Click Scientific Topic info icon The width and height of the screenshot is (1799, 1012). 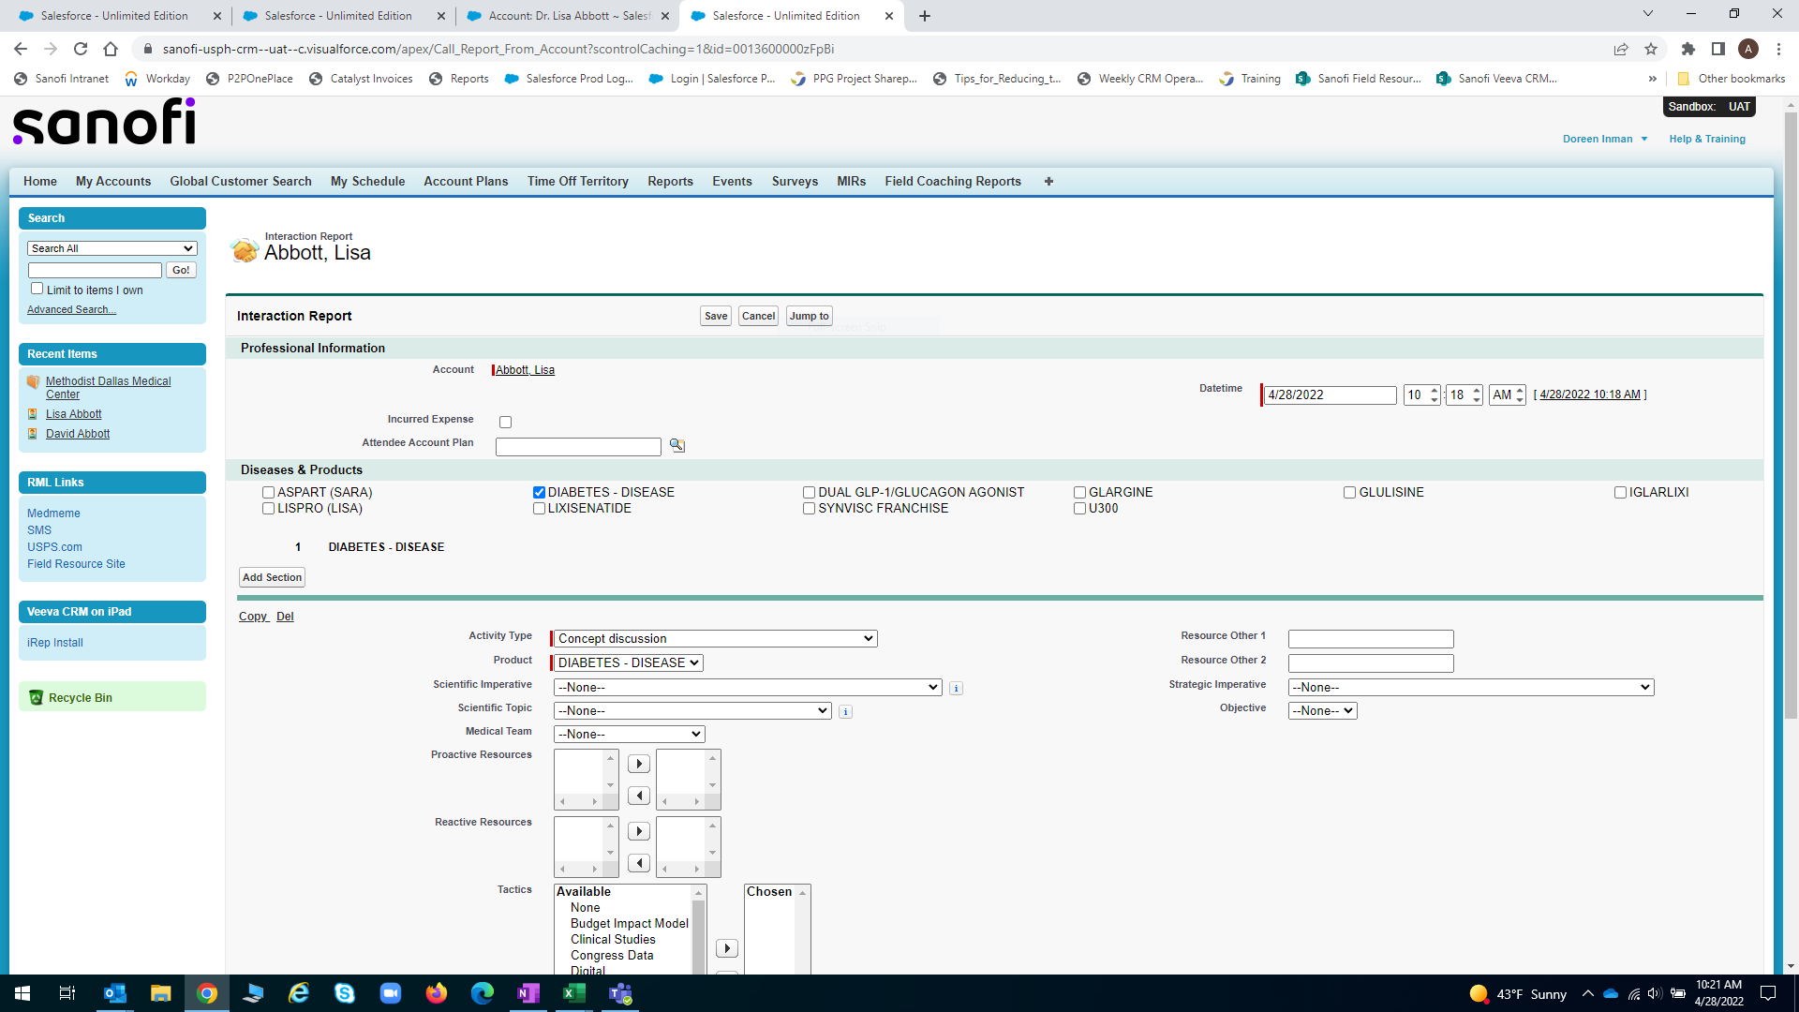[x=845, y=712]
